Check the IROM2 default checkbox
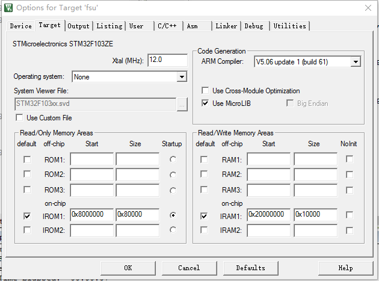Image resolution: width=379 pixels, height=281 pixels. [27, 230]
